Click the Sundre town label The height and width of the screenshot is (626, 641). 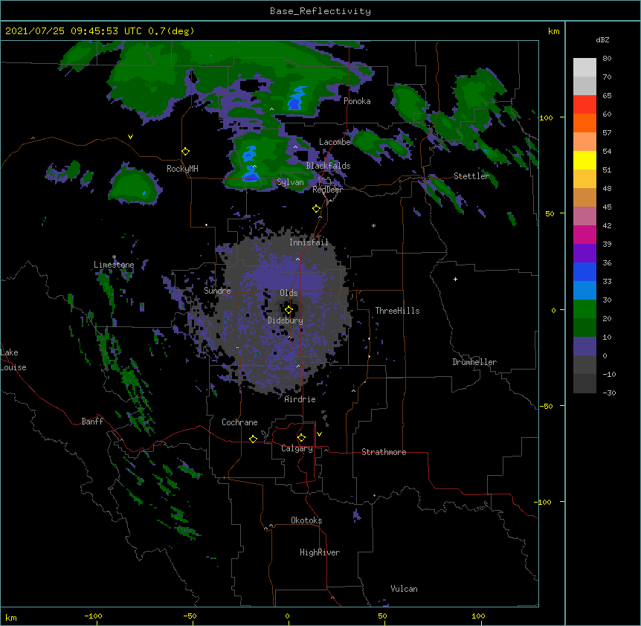pyautogui.click(x=217, y=291)
